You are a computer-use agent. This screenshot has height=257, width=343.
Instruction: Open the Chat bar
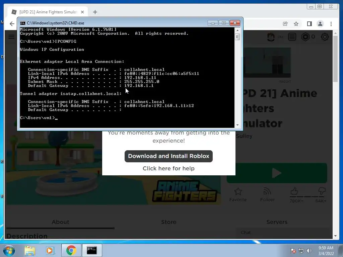283,232
